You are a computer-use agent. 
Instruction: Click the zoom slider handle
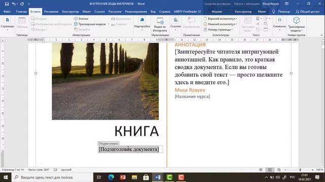click(x=300, y=170)
